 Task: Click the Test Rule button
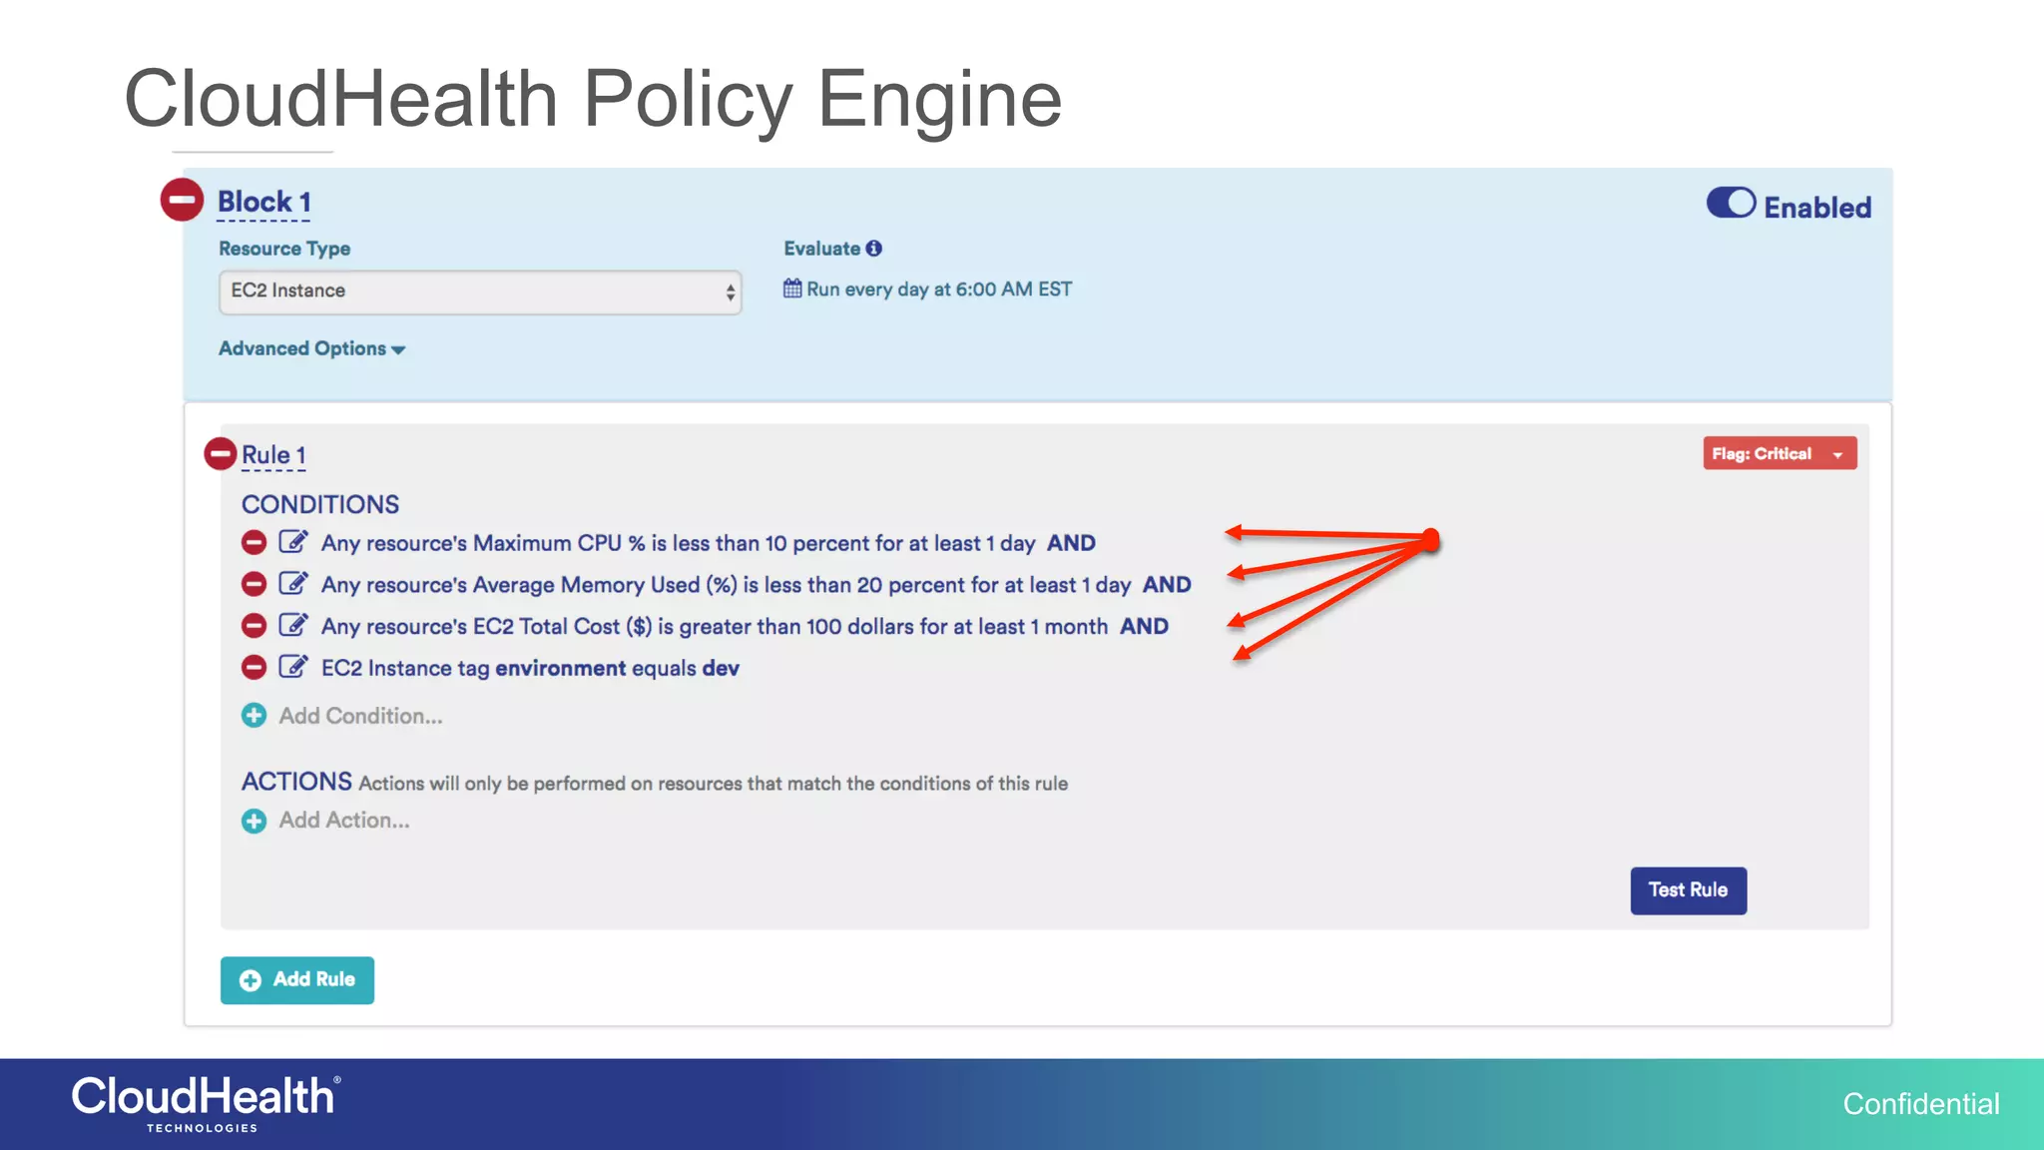1688,890
